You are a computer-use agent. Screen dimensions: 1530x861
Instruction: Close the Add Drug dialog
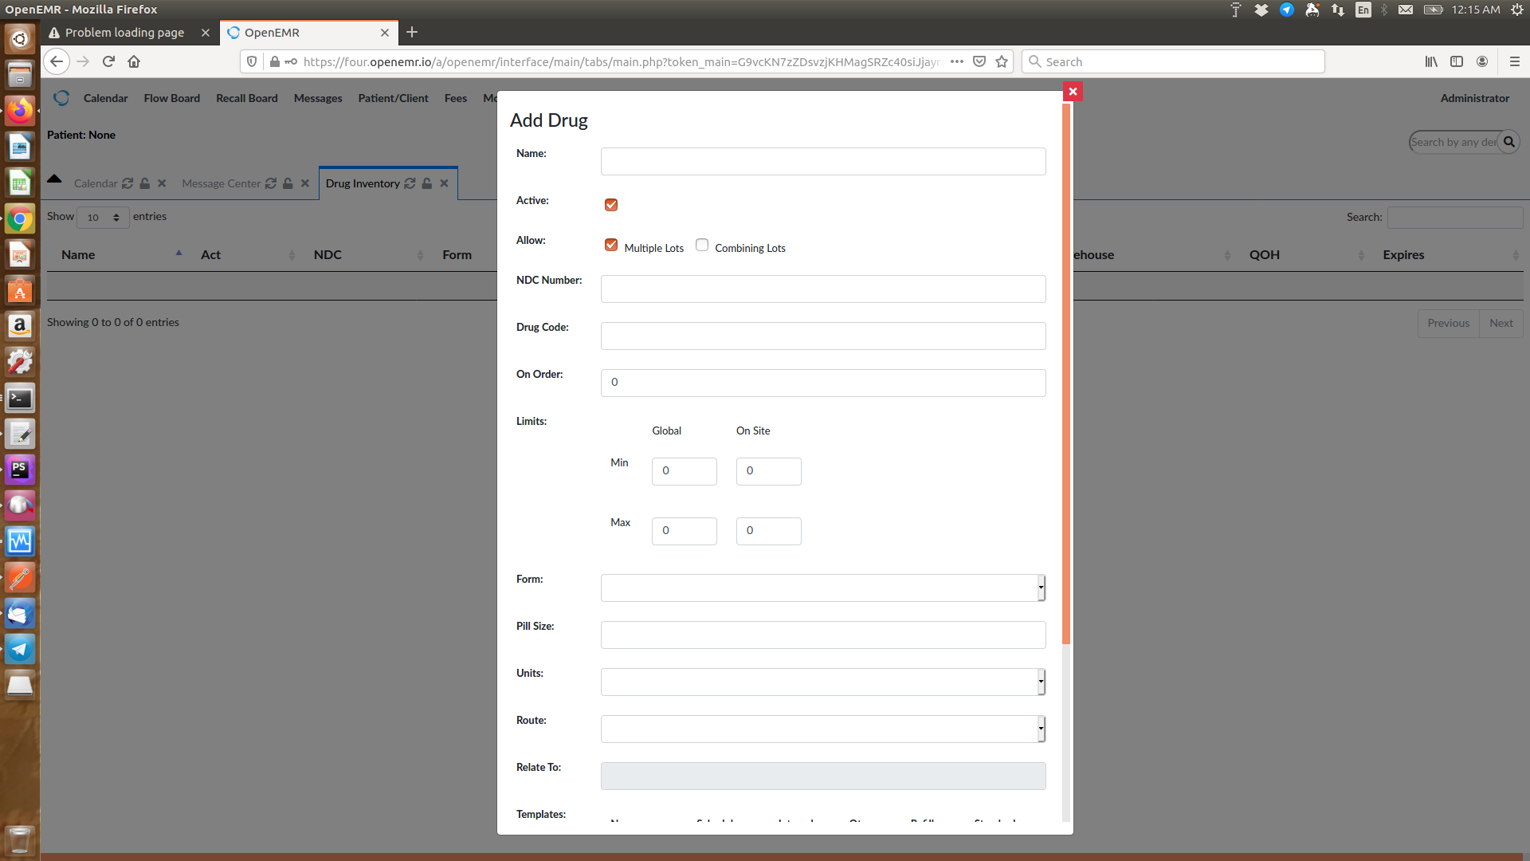pos(1073,92)
